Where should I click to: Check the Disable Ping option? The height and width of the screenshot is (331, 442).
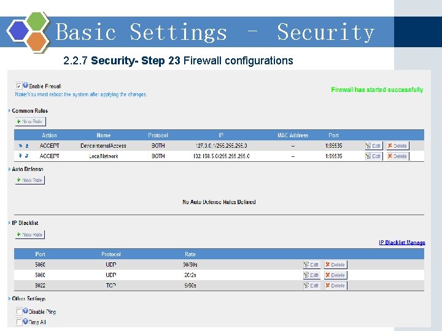(x=19, y=311)
